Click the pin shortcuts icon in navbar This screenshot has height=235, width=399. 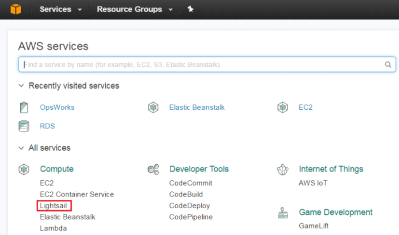point(191,9)
